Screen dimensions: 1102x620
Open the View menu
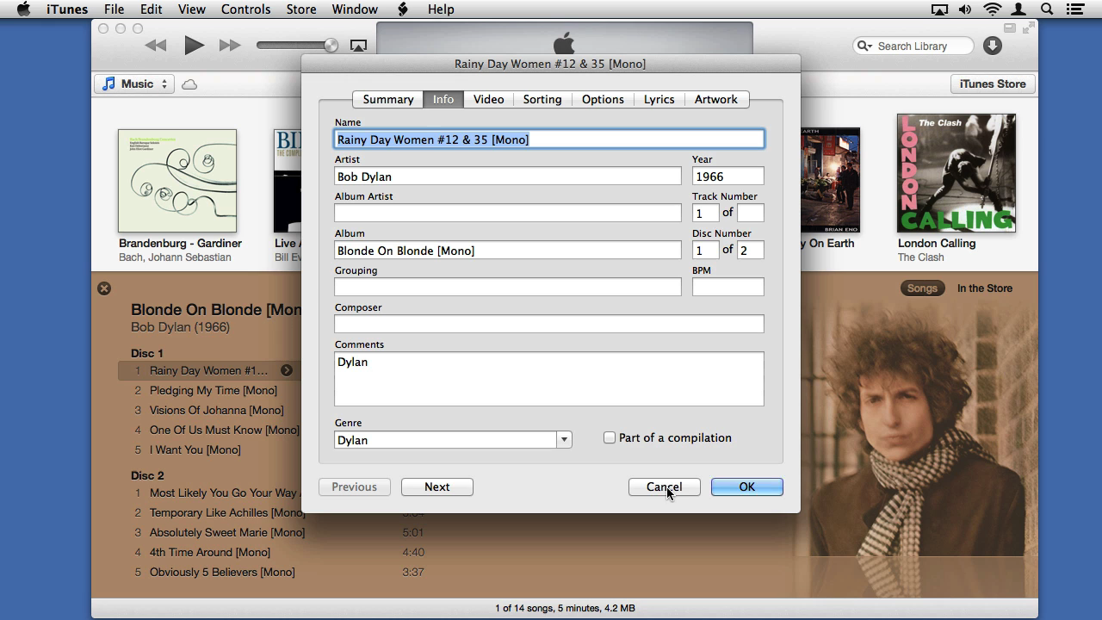tap(191, 9)
